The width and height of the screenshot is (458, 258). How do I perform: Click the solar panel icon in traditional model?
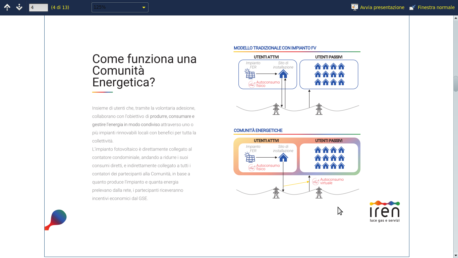coord(250,74)
